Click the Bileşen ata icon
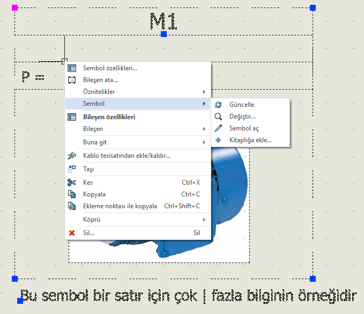Viewport: 364px width, 314px height. (72, 80)
